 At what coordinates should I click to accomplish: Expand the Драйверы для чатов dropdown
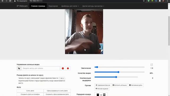coord(70,6)
